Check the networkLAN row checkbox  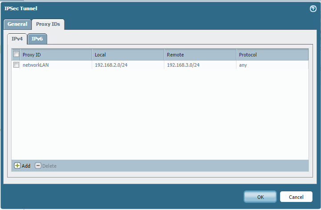click(16, 65)
